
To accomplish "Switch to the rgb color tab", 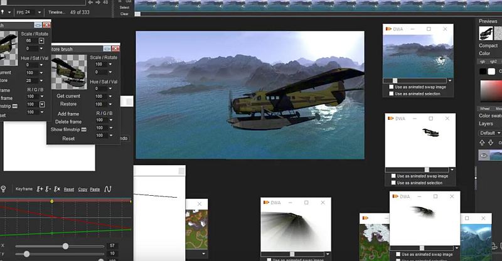I will pyautogui.click(x=483, y=61).
